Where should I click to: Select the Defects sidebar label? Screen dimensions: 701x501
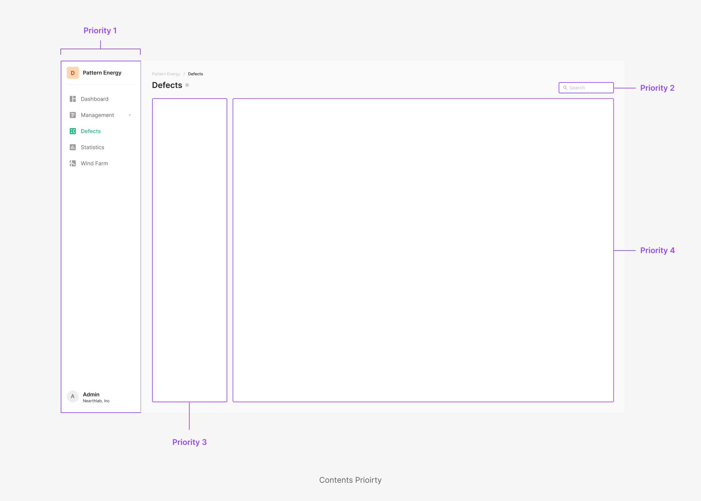coord(91,131)
